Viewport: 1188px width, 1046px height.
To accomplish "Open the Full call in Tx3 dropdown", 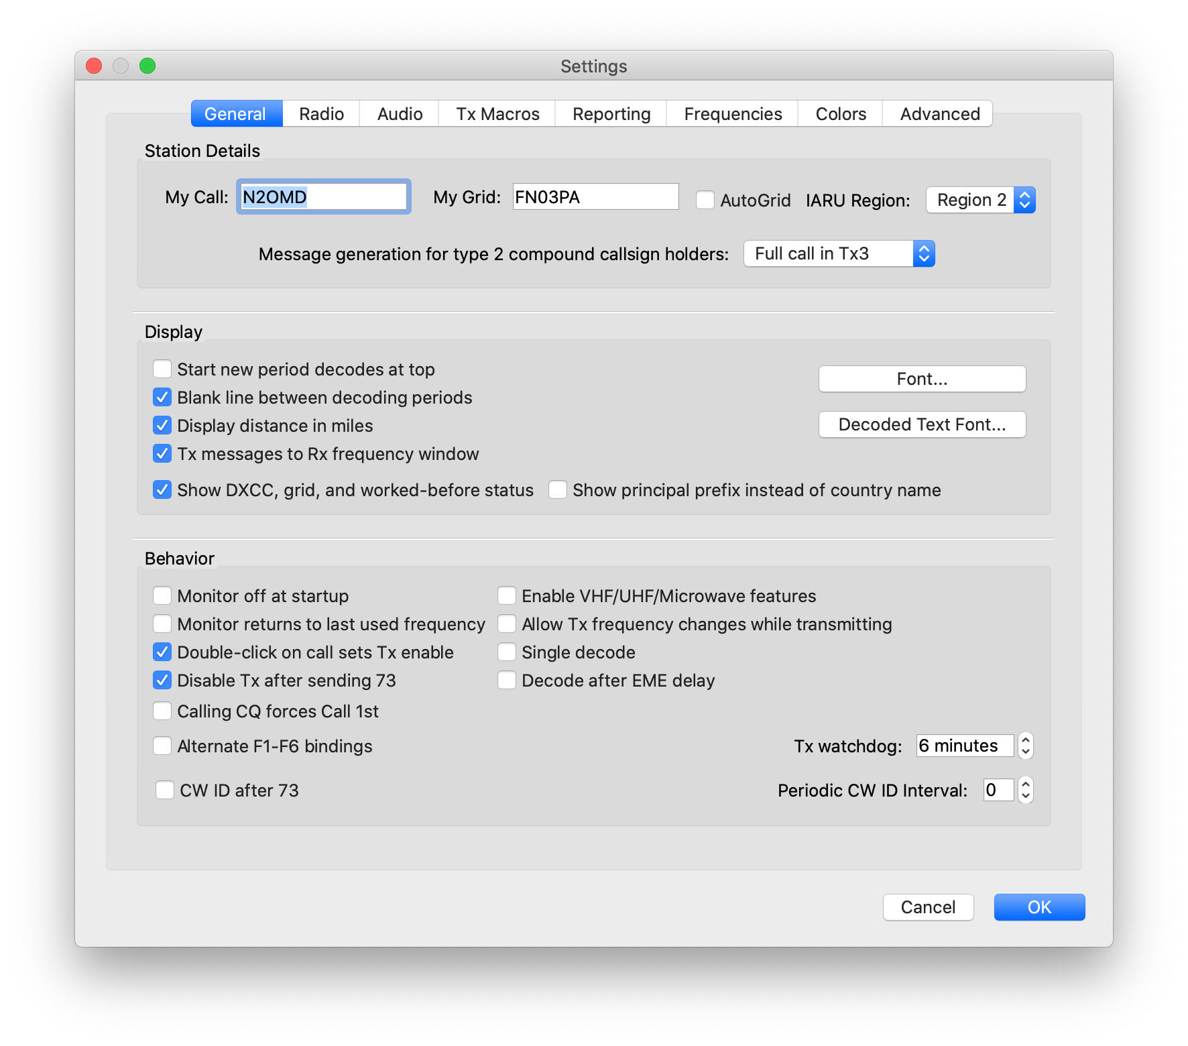I will [839, 253].
